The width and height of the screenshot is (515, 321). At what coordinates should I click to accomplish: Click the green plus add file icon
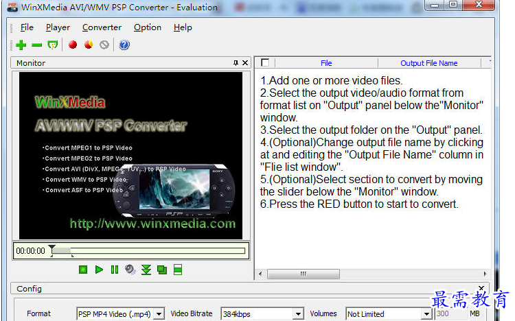(x=21, y=45)
